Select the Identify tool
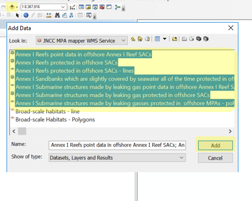Screen dimensions: 252x201 (26, 15)
